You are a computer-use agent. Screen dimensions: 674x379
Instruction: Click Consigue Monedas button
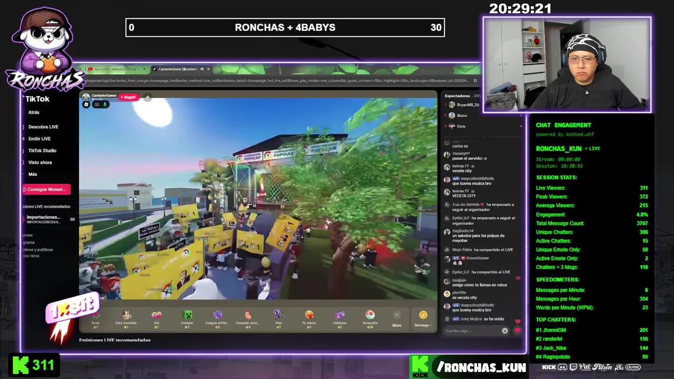click(45, 189)
